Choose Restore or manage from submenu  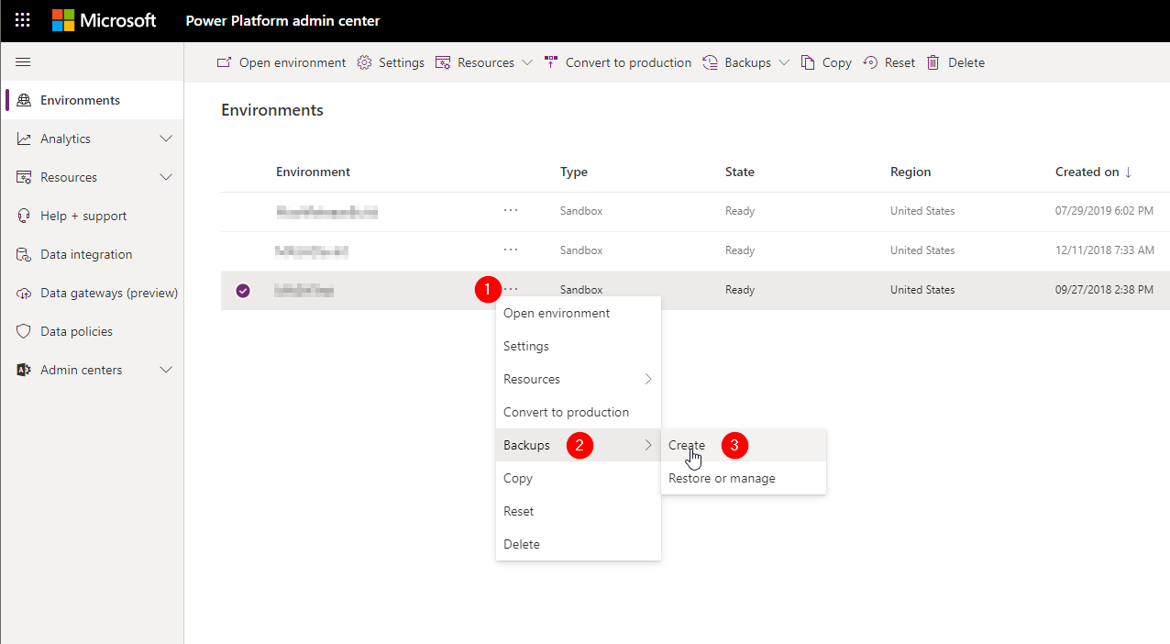coord(722,478)
